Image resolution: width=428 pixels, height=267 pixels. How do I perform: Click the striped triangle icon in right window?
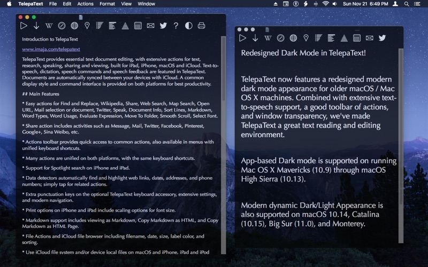(344, 38)
